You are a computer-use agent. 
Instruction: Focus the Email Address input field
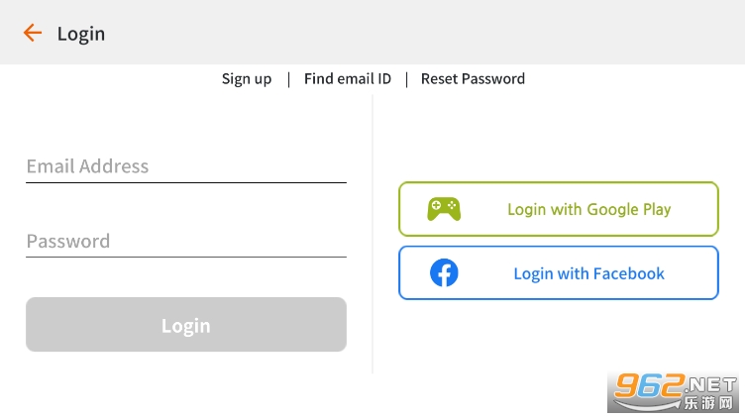pos(186,166)
